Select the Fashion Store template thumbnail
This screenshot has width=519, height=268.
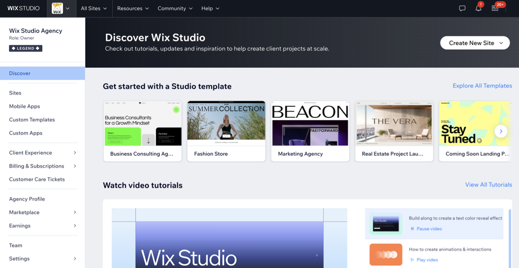pyautogui.click(x=226, y=123)
